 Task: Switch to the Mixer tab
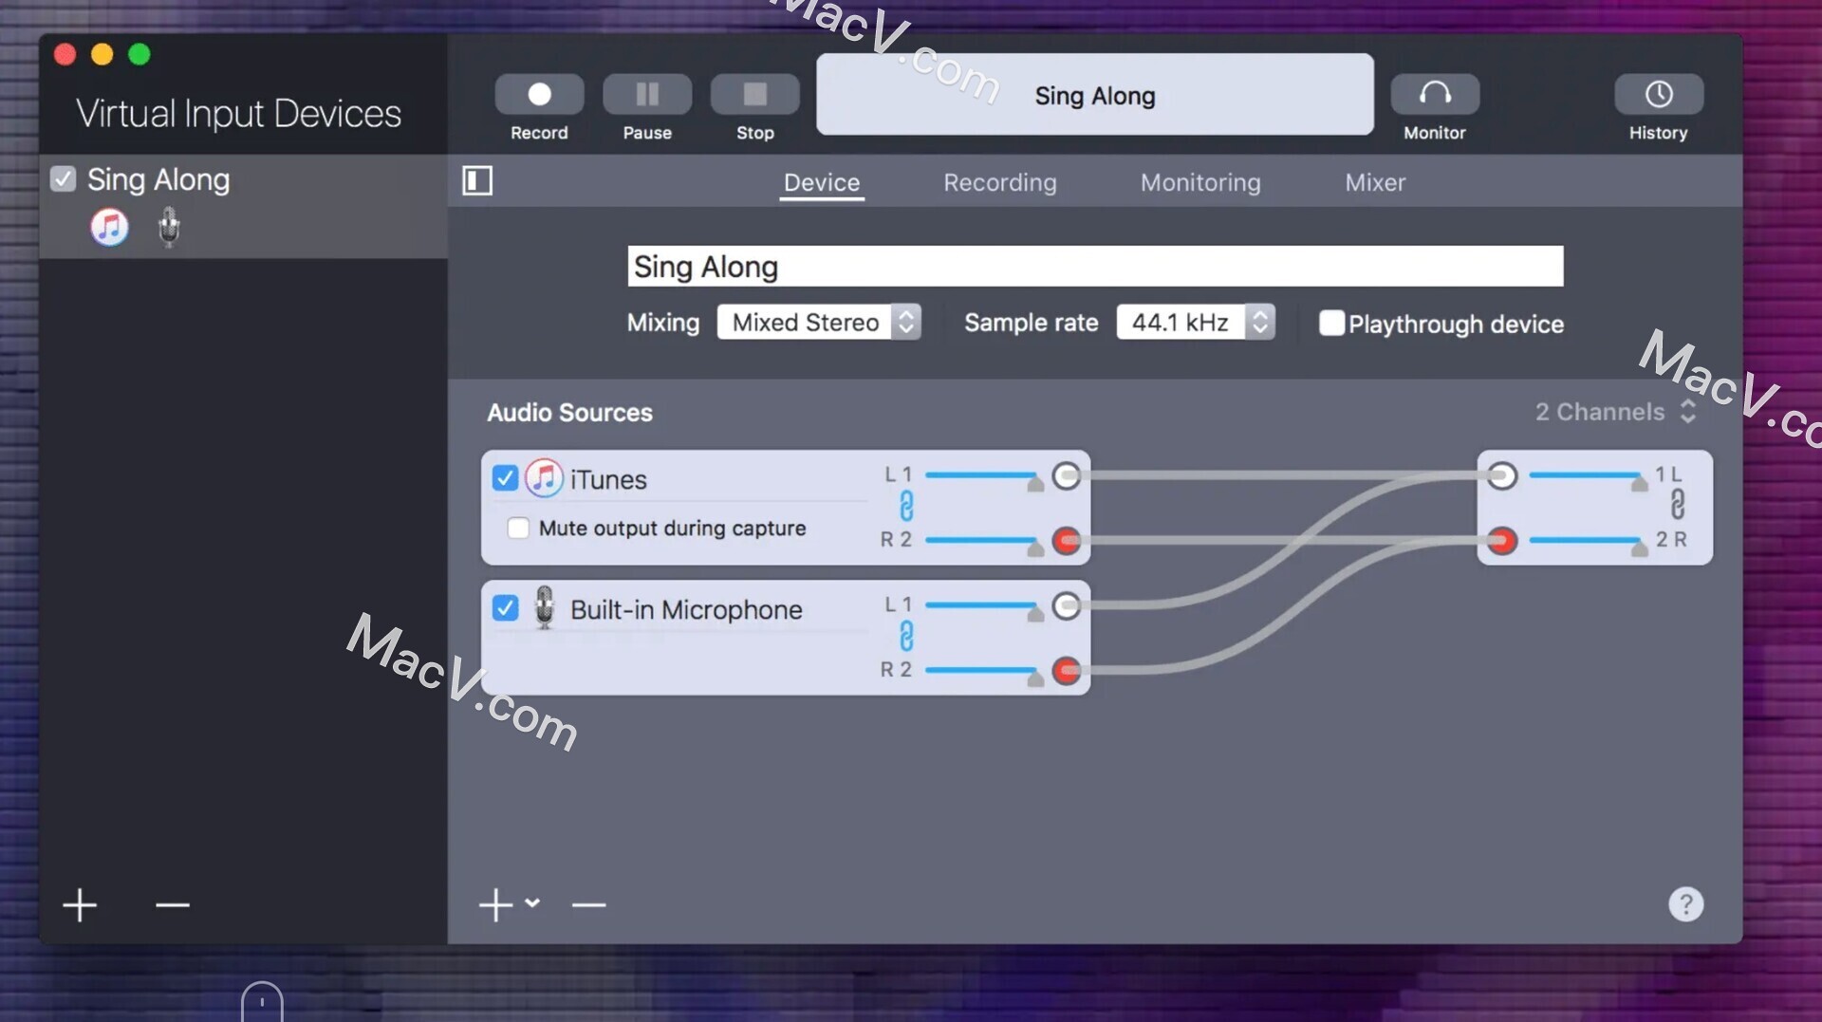1375,182
